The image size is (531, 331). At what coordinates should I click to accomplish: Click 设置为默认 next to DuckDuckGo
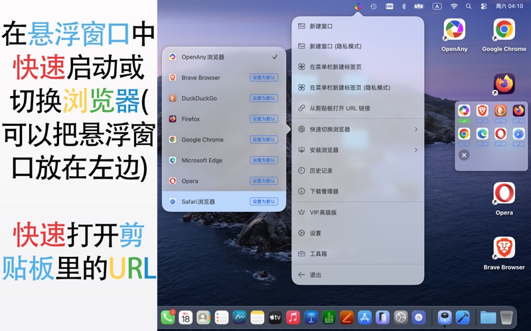[x=264, y=98]
